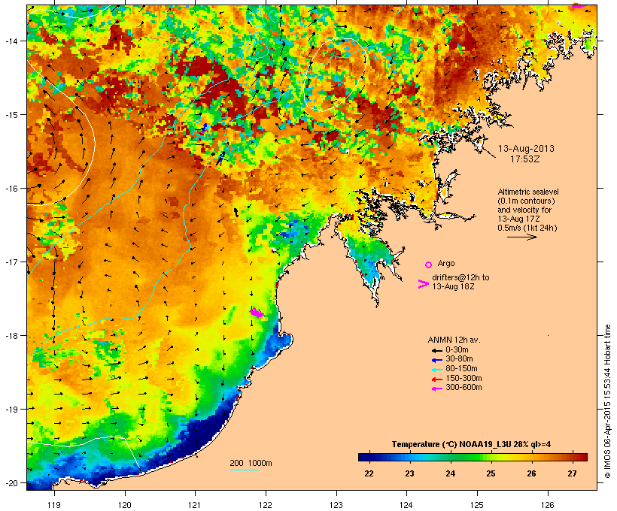Screen dimensions: 617x511
Task: Click the magenta 300-600m legend arrow
Action: [436, 389]
